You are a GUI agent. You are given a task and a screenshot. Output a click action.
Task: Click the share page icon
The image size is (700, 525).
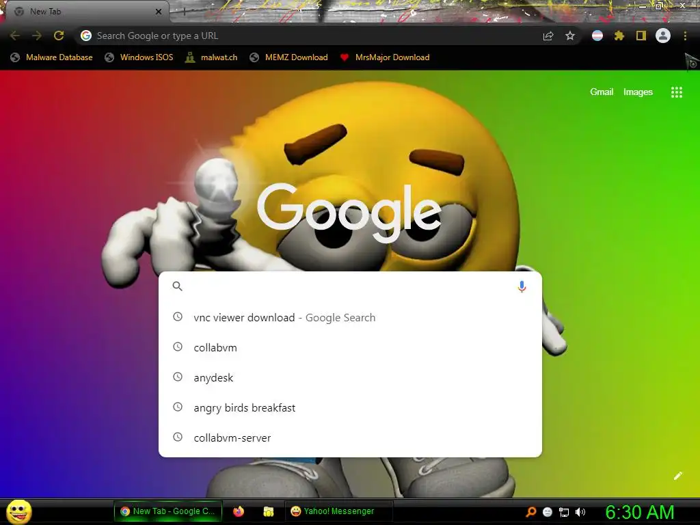coord(548,36)
